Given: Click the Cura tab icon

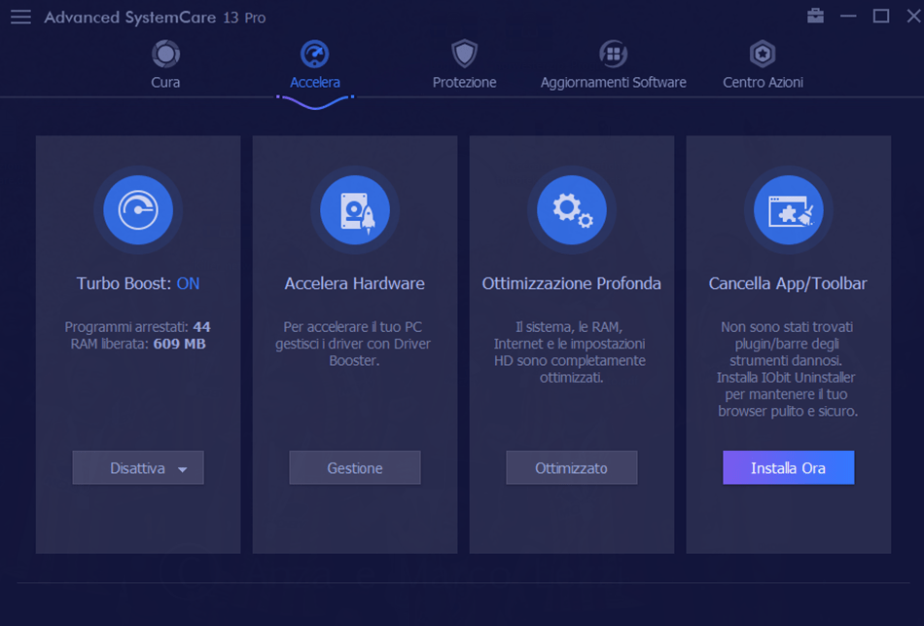Looking at the screenshot, I should [x=165, y=55].
